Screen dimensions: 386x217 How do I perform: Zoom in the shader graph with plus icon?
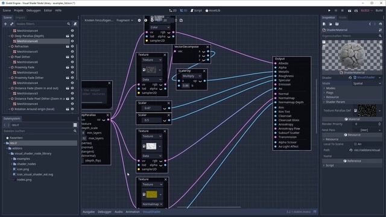coord(152,20)
